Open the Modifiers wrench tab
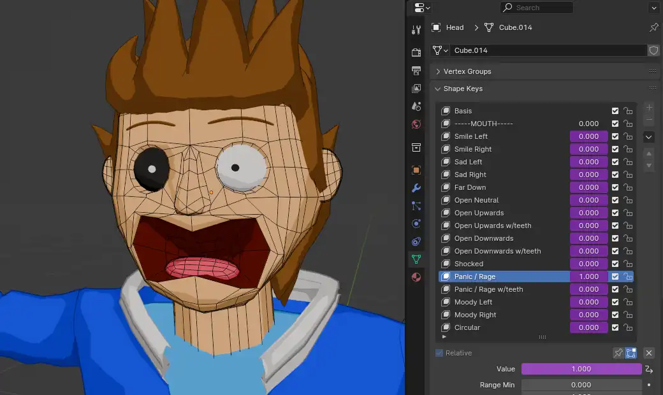Image resolution: width=663 pixels, height=395 pixels. pos(416,188)
